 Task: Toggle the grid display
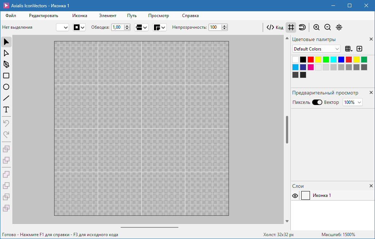tap(290, 27)
